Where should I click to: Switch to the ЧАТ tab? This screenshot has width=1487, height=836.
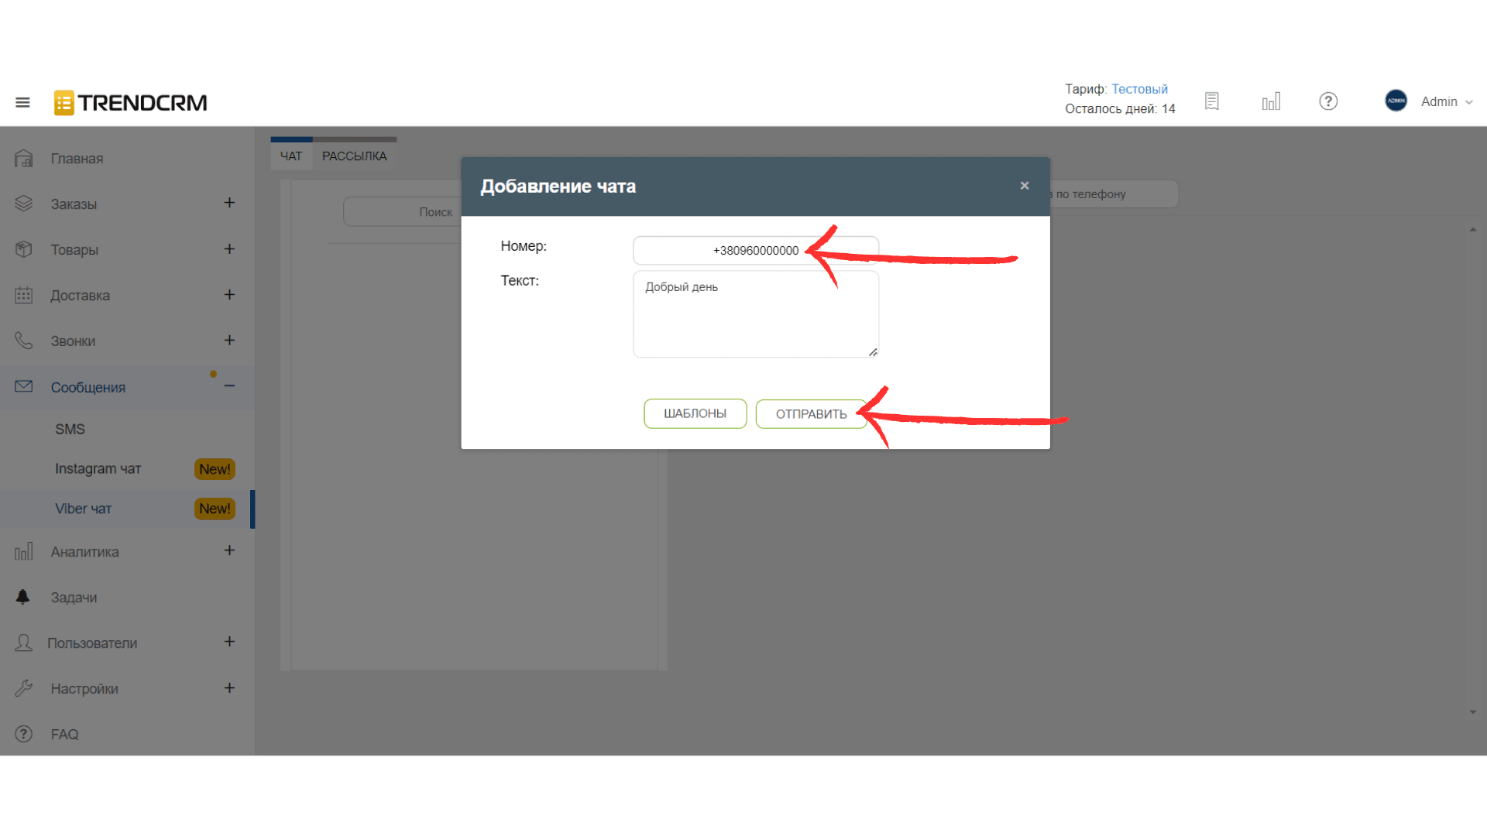(x=291, y=156)
